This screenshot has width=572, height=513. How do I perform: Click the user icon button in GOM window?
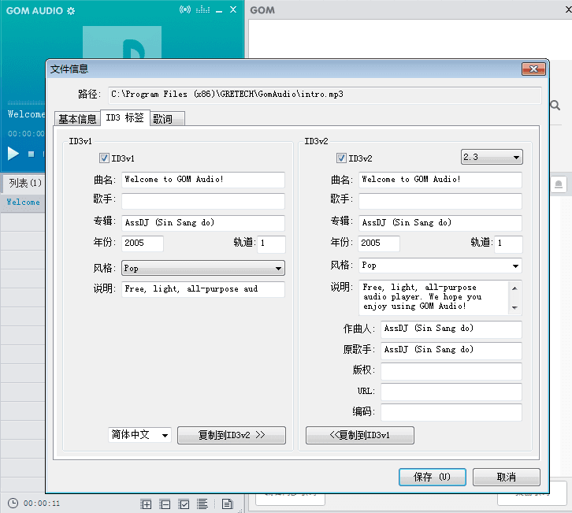coord(558,184)
